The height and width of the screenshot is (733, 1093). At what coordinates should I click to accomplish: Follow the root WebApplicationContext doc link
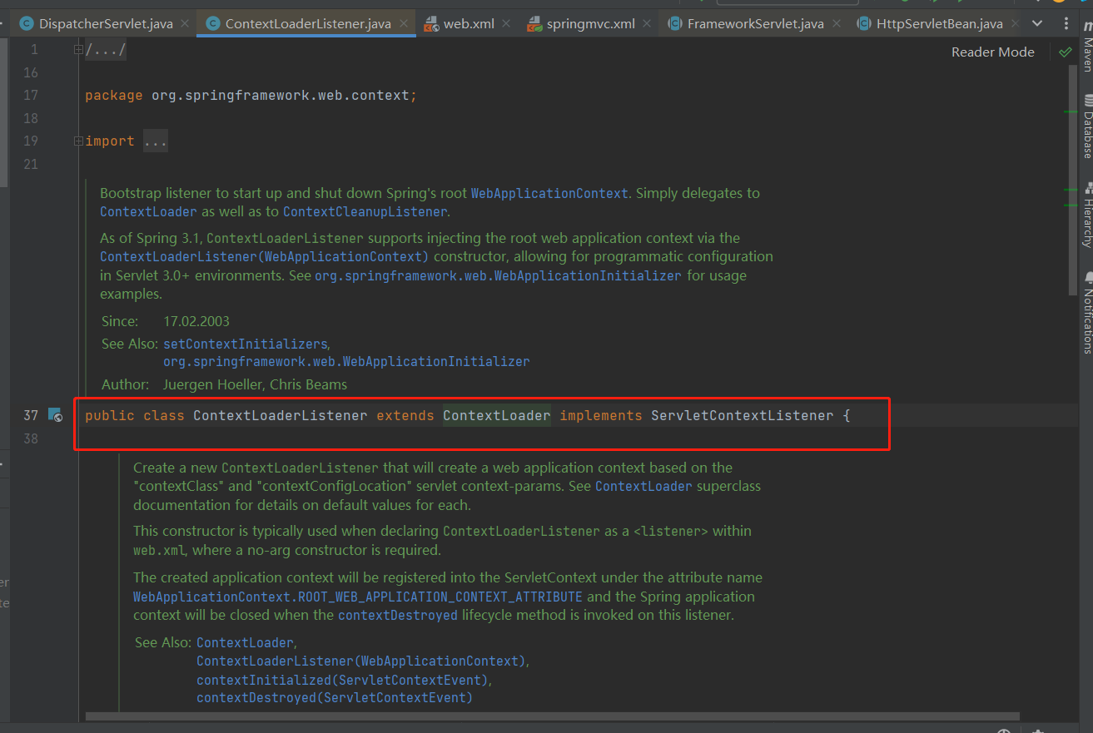tap(549, 193)
